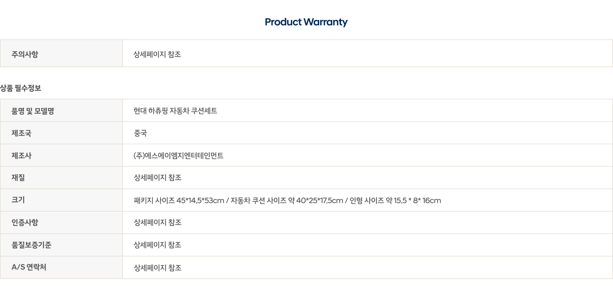Click the (주)에스에이엠지엔터테인먼트 manufacturer text
Viewport: 613px width, 286px height.
178,155
